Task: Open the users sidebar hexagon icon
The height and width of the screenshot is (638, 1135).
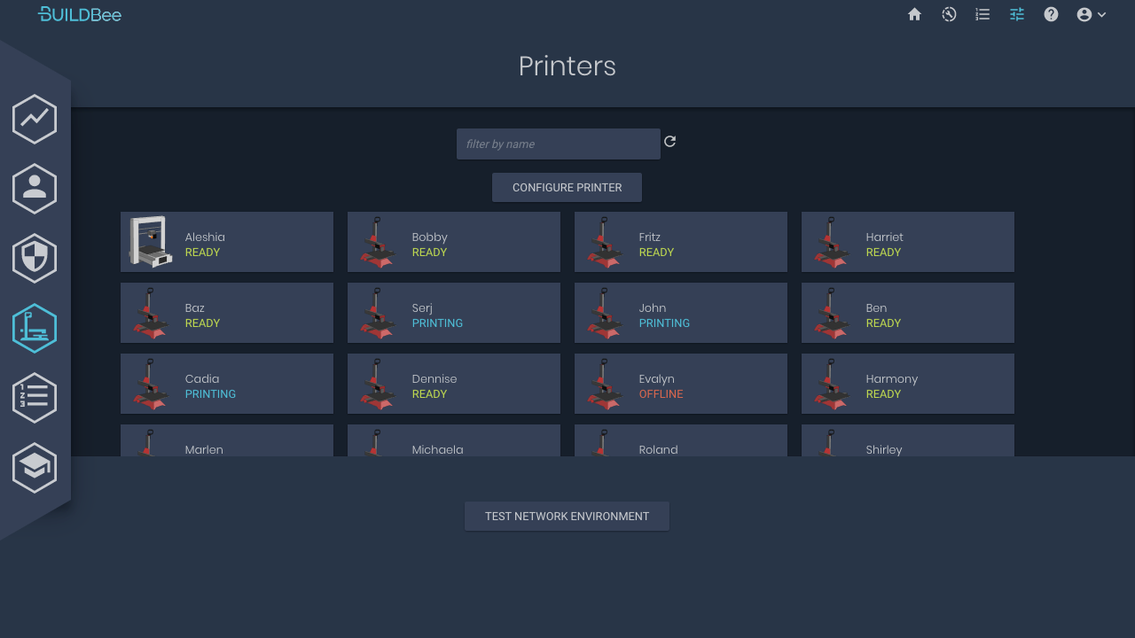Action: coord(35,188)
